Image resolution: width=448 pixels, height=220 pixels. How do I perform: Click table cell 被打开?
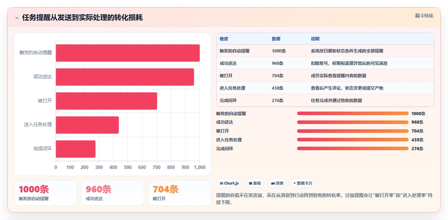click(226, 76)
